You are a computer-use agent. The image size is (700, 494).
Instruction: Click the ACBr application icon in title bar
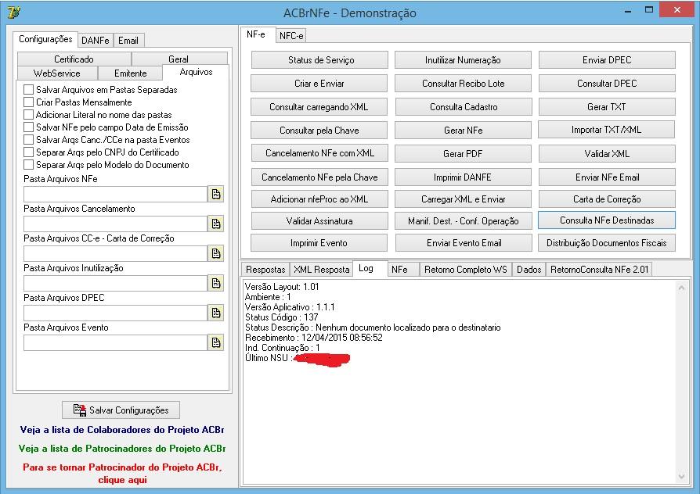(14, 12)
